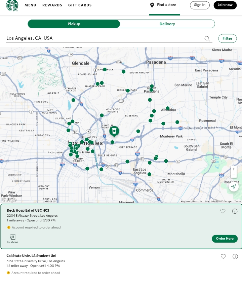Image resolution: width=242 pixels, height=282 pixels.
Task: Click the 2204 E Alcazar Street address
Action: (32, 216)
